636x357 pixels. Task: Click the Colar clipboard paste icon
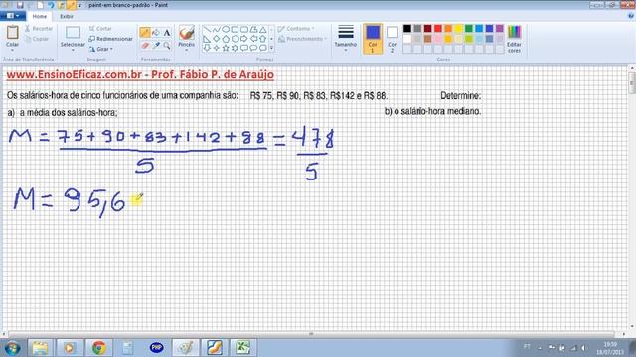(x=13, y=33)
